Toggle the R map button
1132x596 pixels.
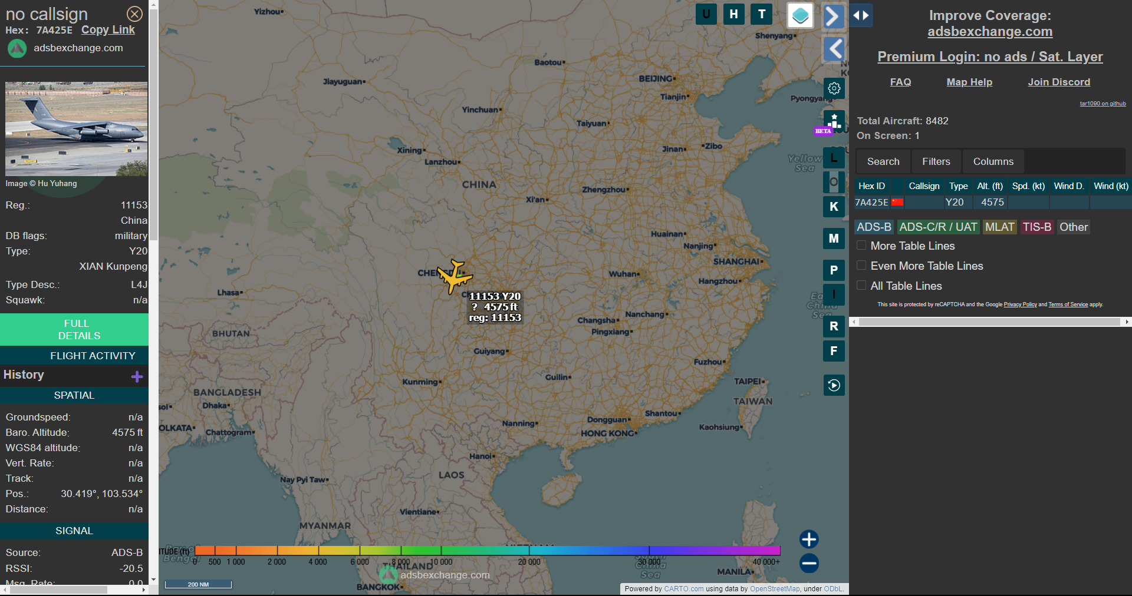834,326
